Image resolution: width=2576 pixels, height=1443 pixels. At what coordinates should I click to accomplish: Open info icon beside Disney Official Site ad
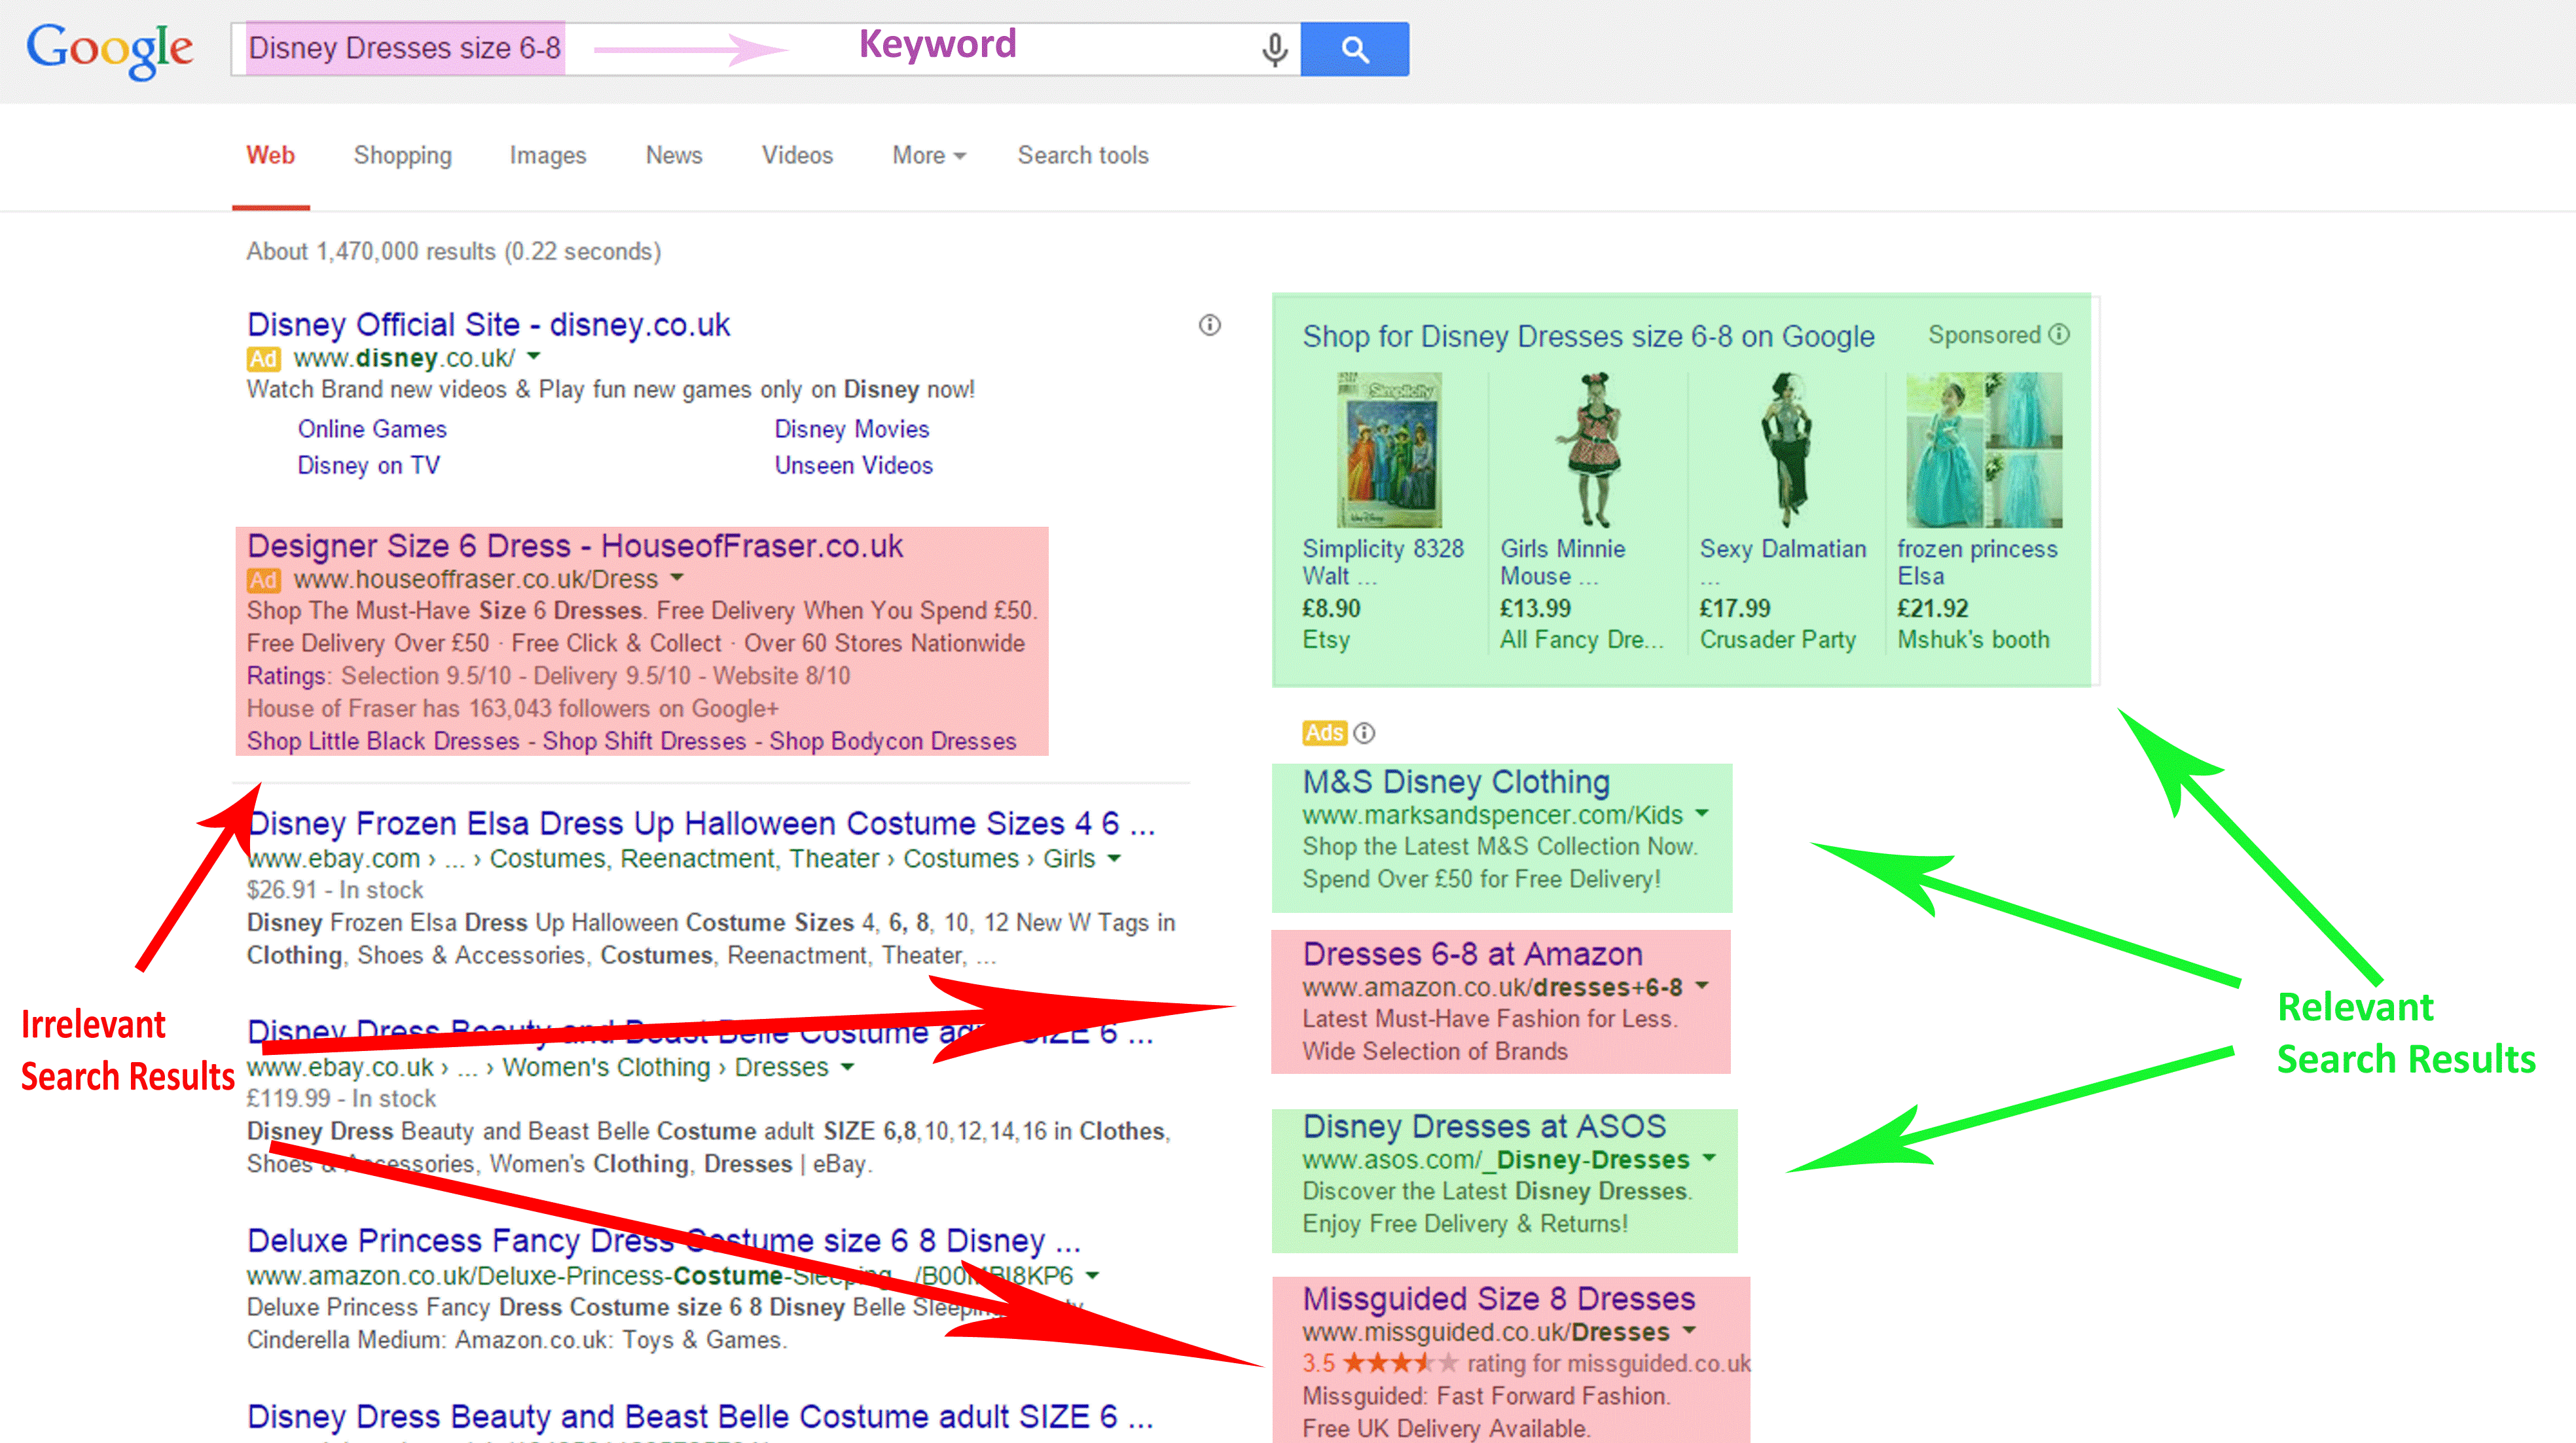pyautogui.click(x=1210, y=325)
